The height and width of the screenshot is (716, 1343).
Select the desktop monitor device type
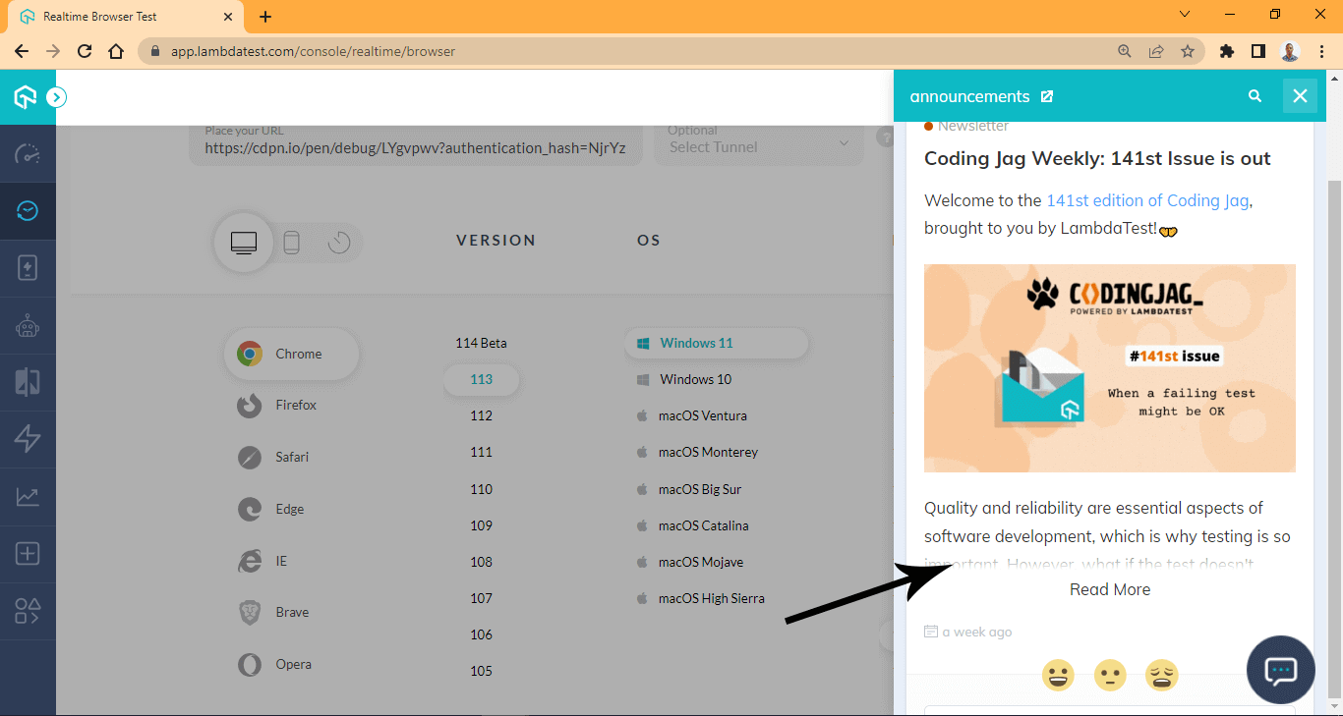[x=244, y=242]
